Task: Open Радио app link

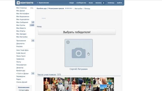Action: tap(18, 79)
